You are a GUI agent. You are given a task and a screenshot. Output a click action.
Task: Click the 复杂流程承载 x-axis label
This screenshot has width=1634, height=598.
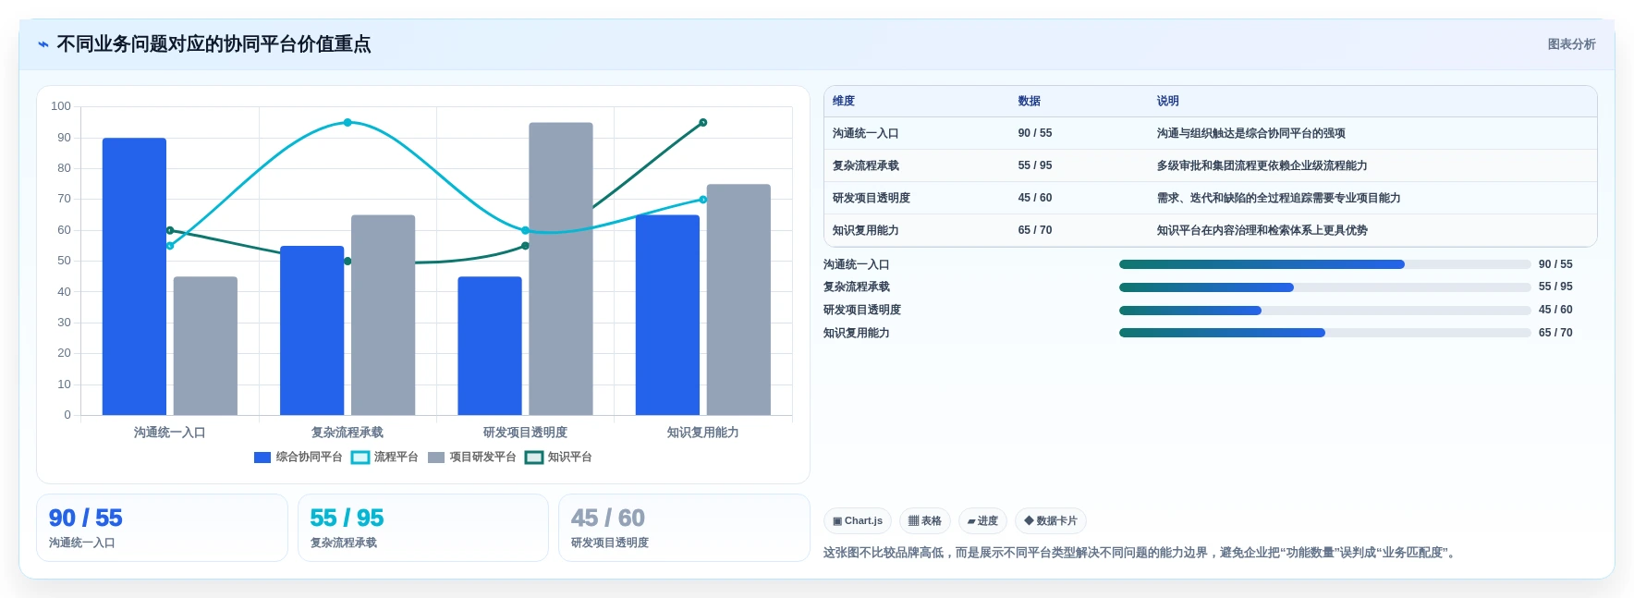[348, 433]
